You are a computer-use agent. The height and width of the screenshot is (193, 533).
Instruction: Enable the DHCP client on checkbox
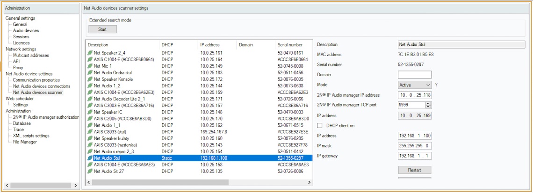click(319, 125)
